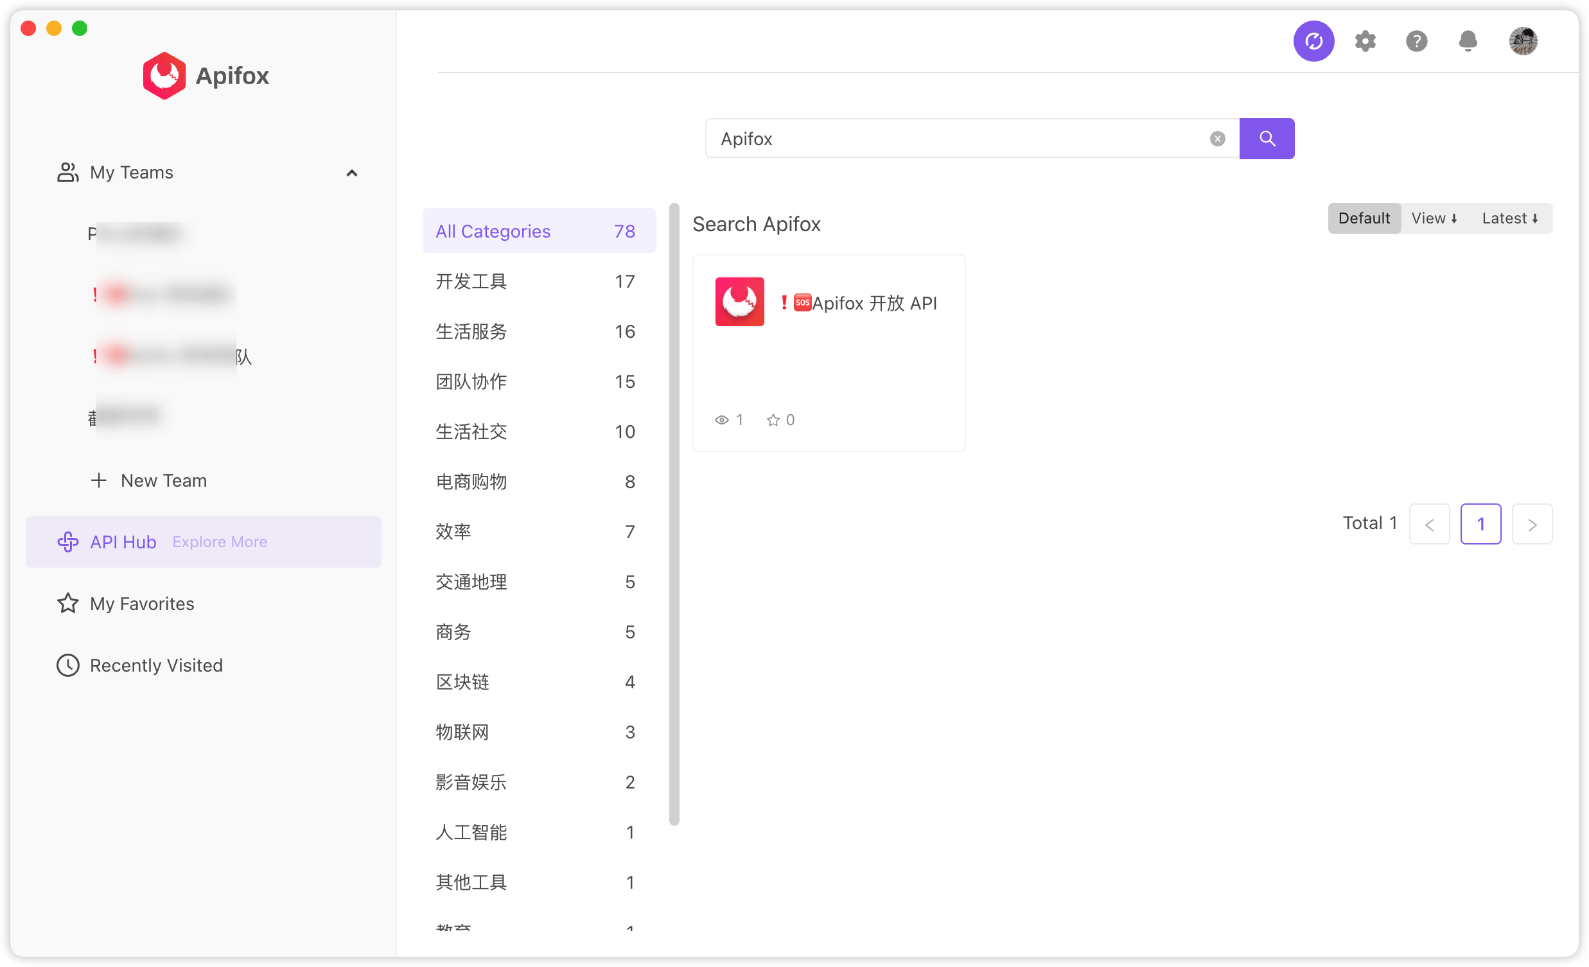Click the API Hub label
The width and height of the screenshot is (1589, 967).
click(123, 542)
